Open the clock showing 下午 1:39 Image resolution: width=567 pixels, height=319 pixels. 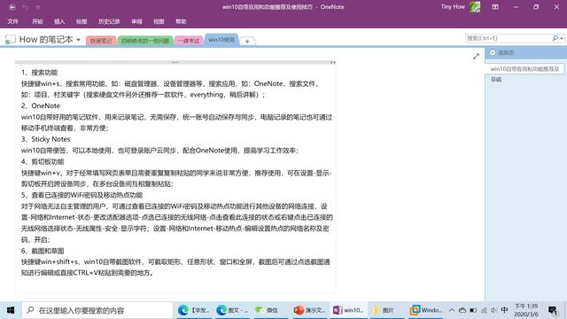point(526,310)
